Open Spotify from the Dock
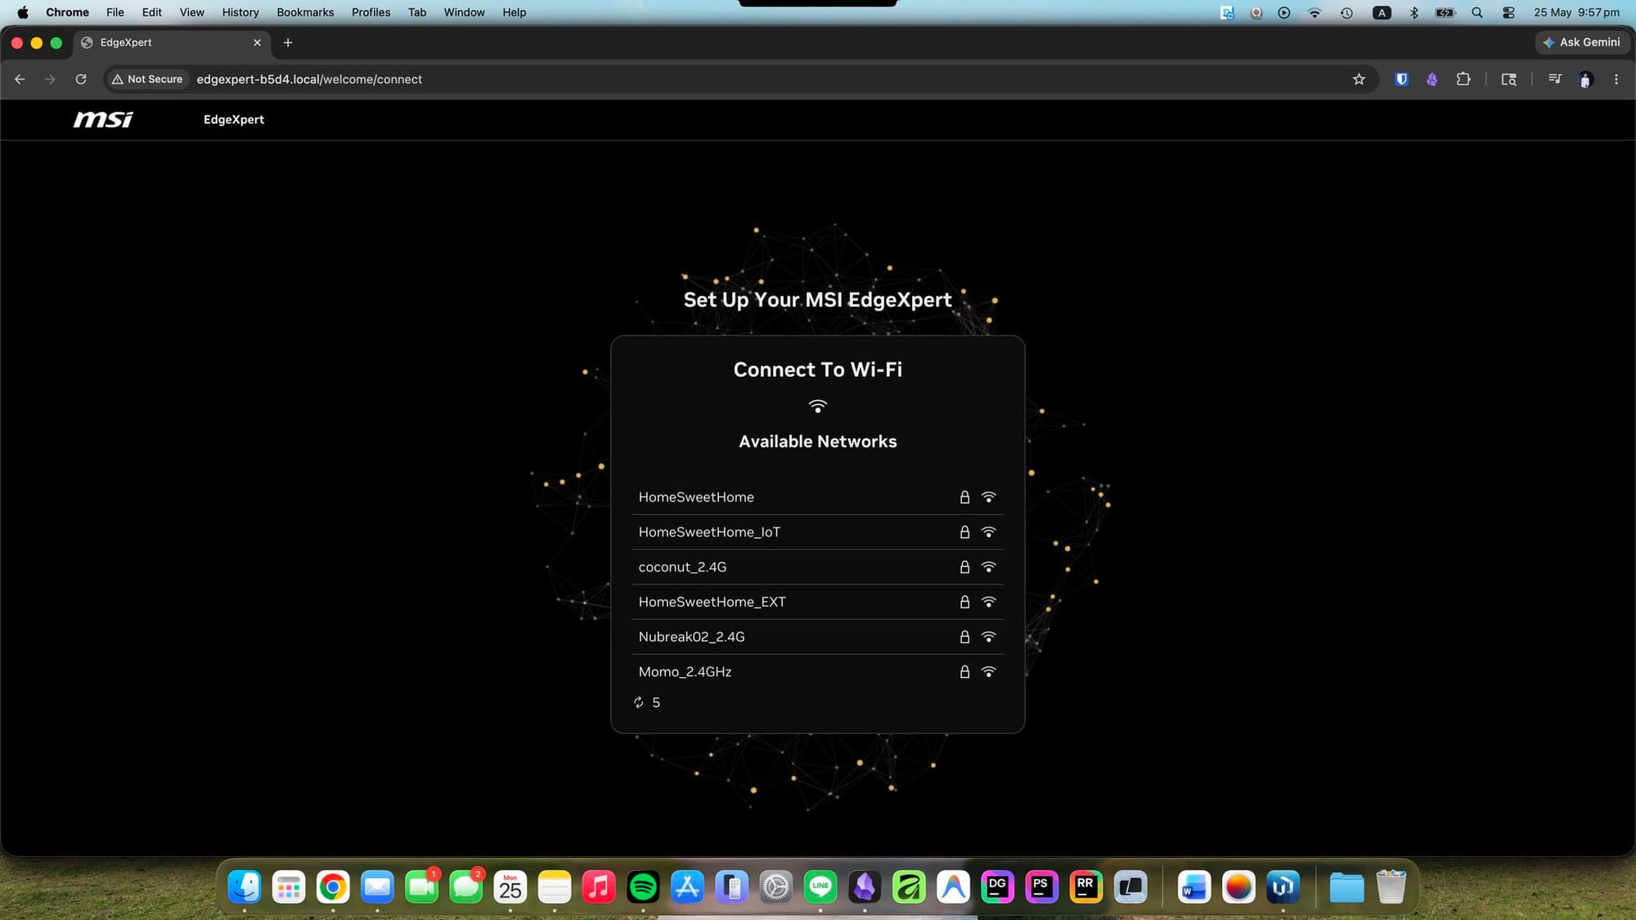 [x=643, y=887]
